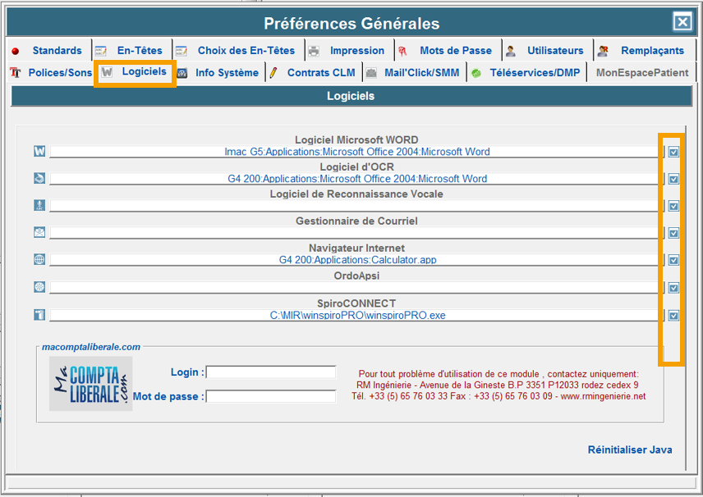
Task: Click the MaComptaLiberale.com logo
Action: pyautogui.click(x=90, y=383)
